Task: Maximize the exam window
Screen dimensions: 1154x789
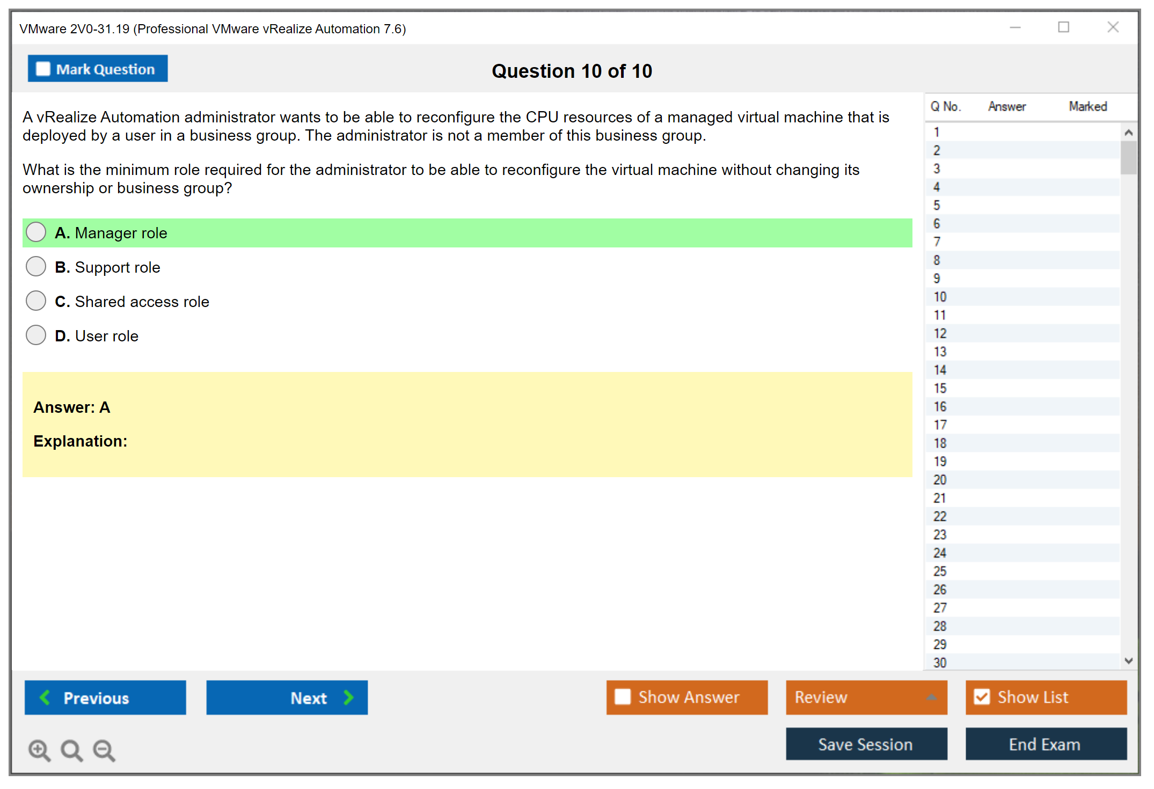Action: click(x=1063, y=27)
